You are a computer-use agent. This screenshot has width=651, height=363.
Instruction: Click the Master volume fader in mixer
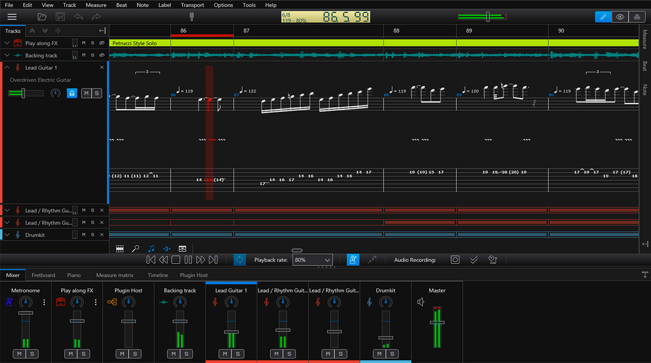coord(437,322)
